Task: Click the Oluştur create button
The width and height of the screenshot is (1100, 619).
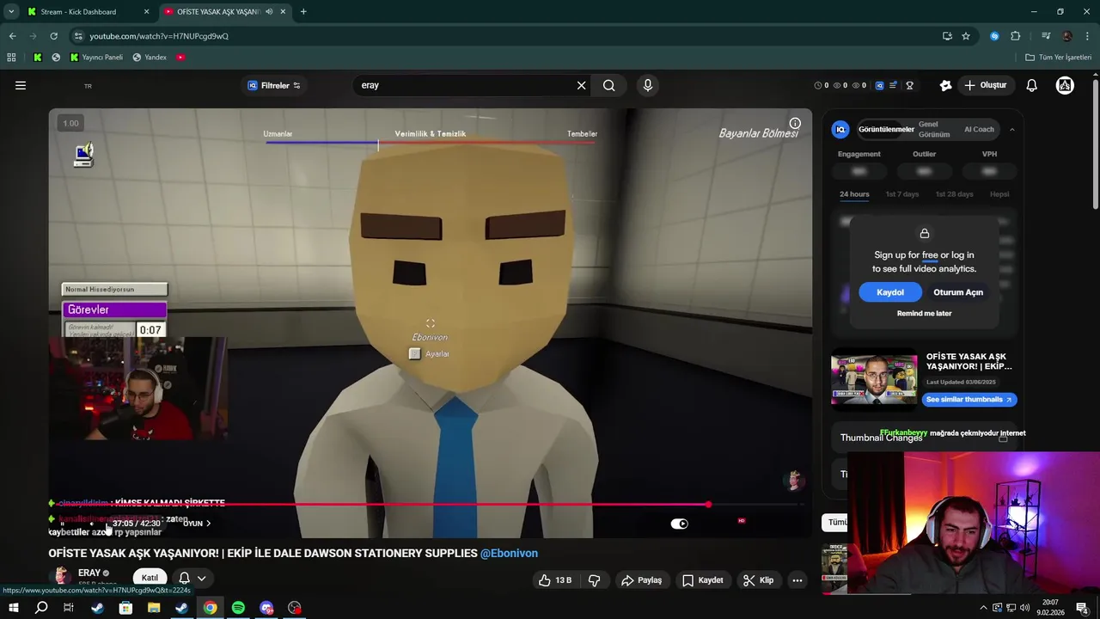Action: (985, 85)
